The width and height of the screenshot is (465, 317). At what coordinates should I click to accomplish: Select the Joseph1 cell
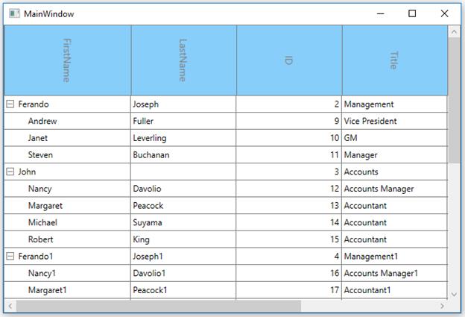183,256
